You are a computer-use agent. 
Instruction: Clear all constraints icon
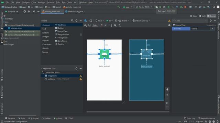click(x=101, y=25)
